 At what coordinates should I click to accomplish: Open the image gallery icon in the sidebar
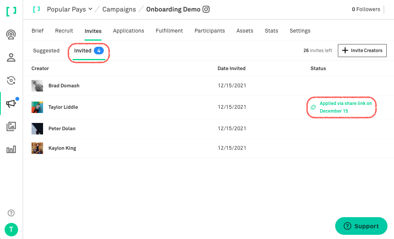tap(11, 126)
